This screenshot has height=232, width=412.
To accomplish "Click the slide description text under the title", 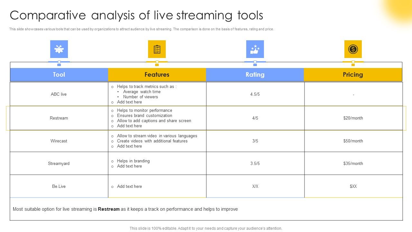I will click(x=142, y=29).
